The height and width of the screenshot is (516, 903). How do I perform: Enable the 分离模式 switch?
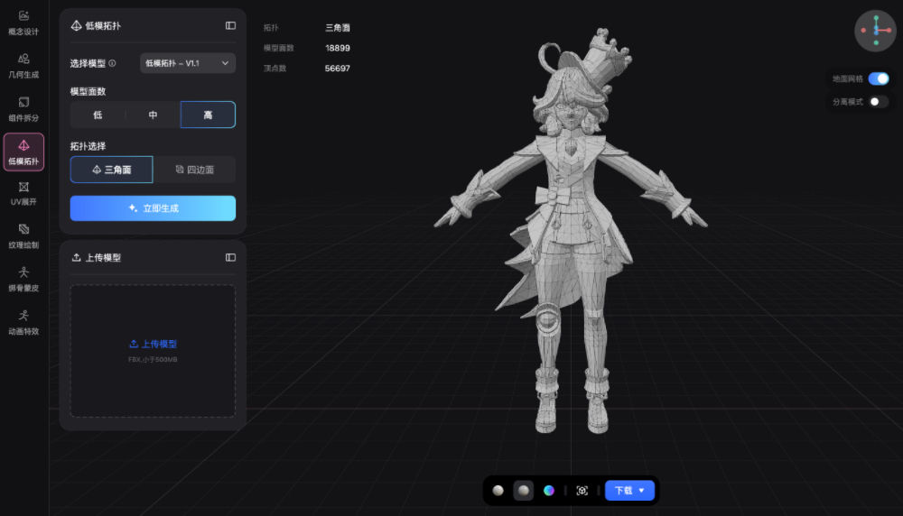pyautogui.click(x=879, y=102)
